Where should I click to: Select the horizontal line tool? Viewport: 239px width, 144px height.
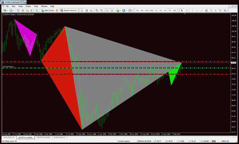pyautogui.click(x=197, y=10)
